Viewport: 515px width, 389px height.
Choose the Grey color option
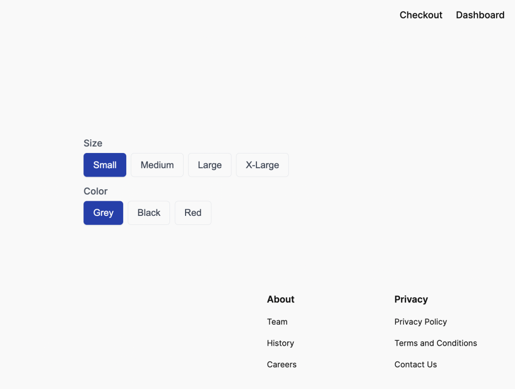(x=103, y=213)
